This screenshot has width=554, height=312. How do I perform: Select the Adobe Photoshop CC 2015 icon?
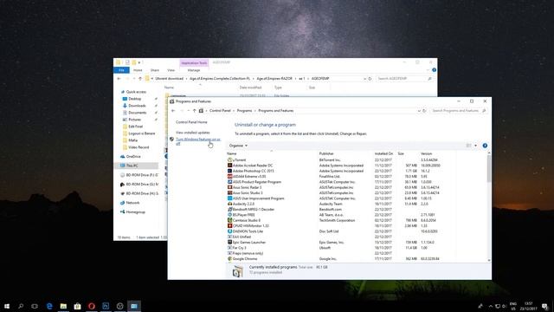229,171
